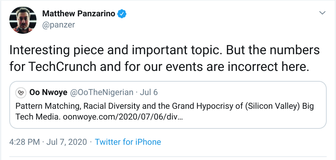336x160 pixels.
Task: Open the Twitter for iPhone source link
Action: [x=128, y=142]
